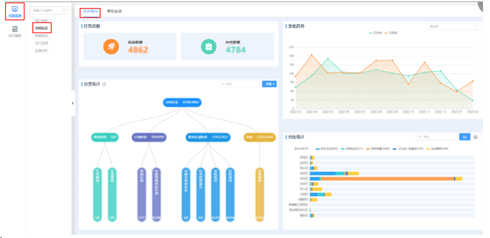
Task: Switch to the 总体概况 tab
Action: (90, 11)
